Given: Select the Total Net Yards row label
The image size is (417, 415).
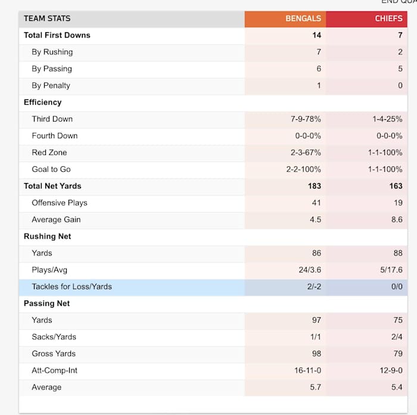Looking at the screenshot, I should pos(52,186).
